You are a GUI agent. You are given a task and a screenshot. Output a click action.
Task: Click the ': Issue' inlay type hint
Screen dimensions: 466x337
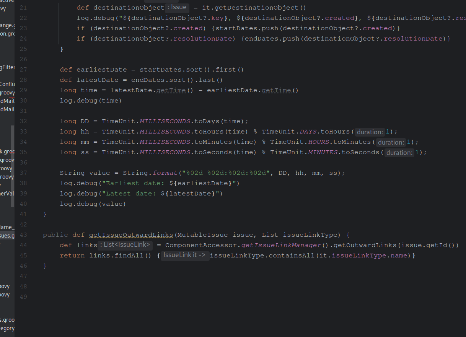[x=177, y=7]
